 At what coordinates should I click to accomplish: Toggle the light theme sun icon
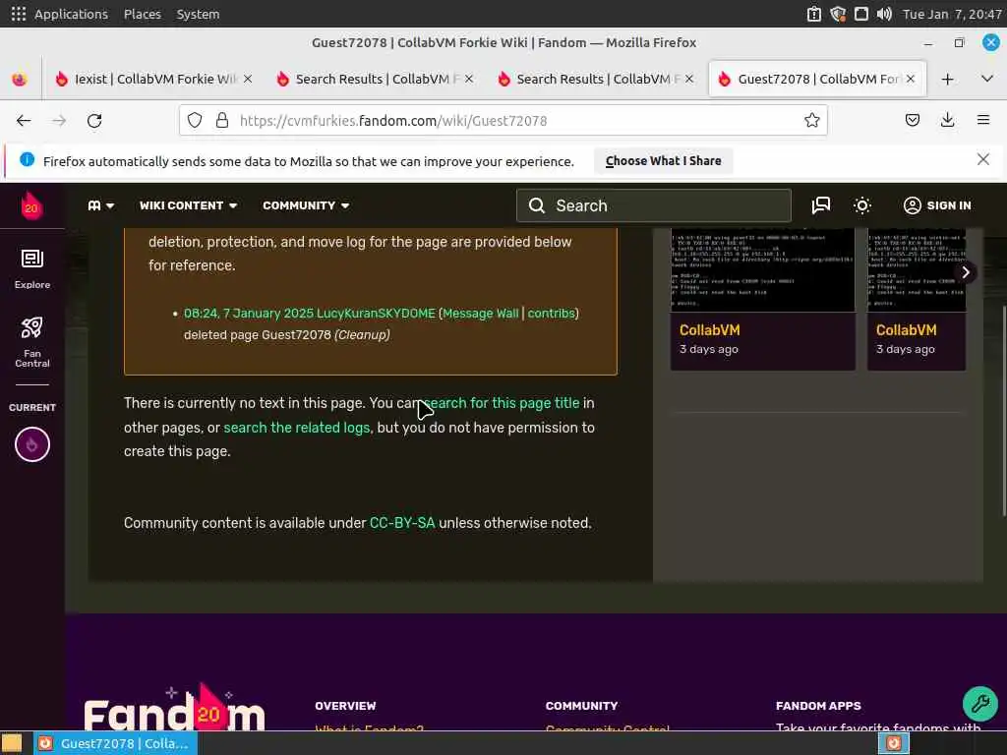(x=861, y=205)
